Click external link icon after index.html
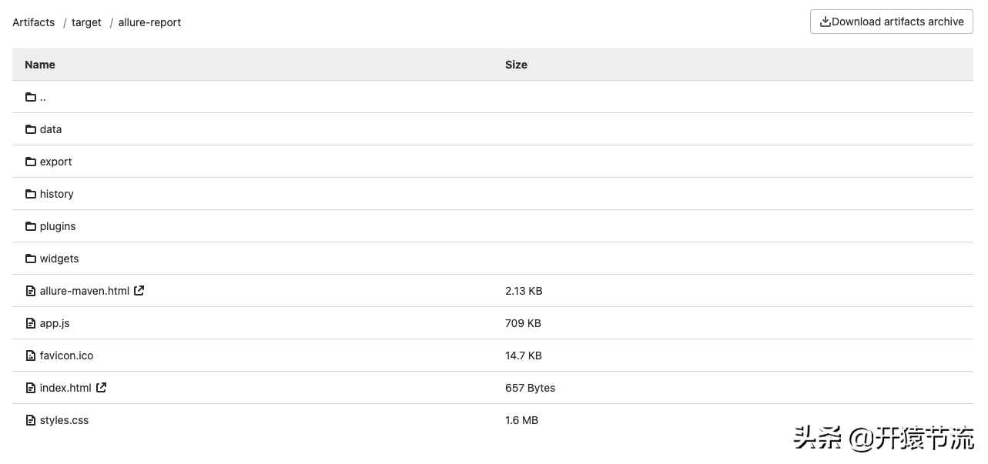This screenshot has height=464, width=988. pos(102,387)
